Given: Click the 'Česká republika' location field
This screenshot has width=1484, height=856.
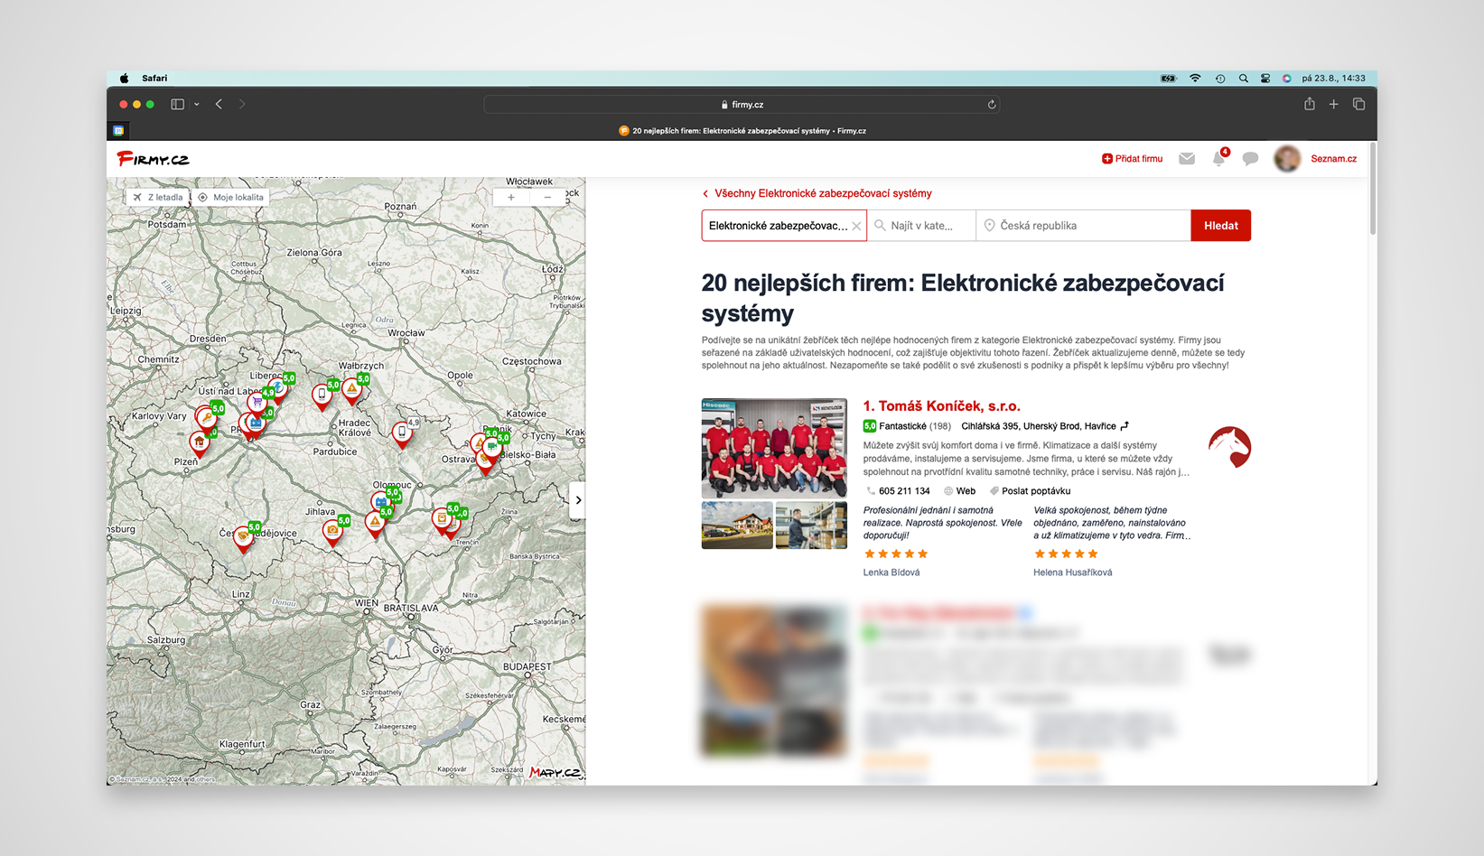Looking at the screenshot, I should [1083, 226].
